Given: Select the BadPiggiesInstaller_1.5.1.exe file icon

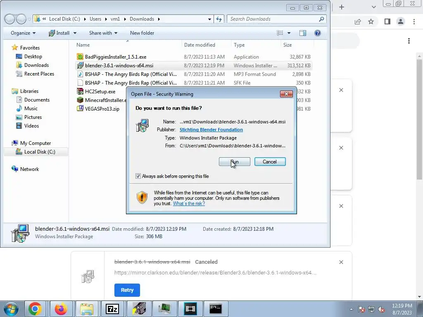Looking at the screenshot, I should (x=80, y=57).
